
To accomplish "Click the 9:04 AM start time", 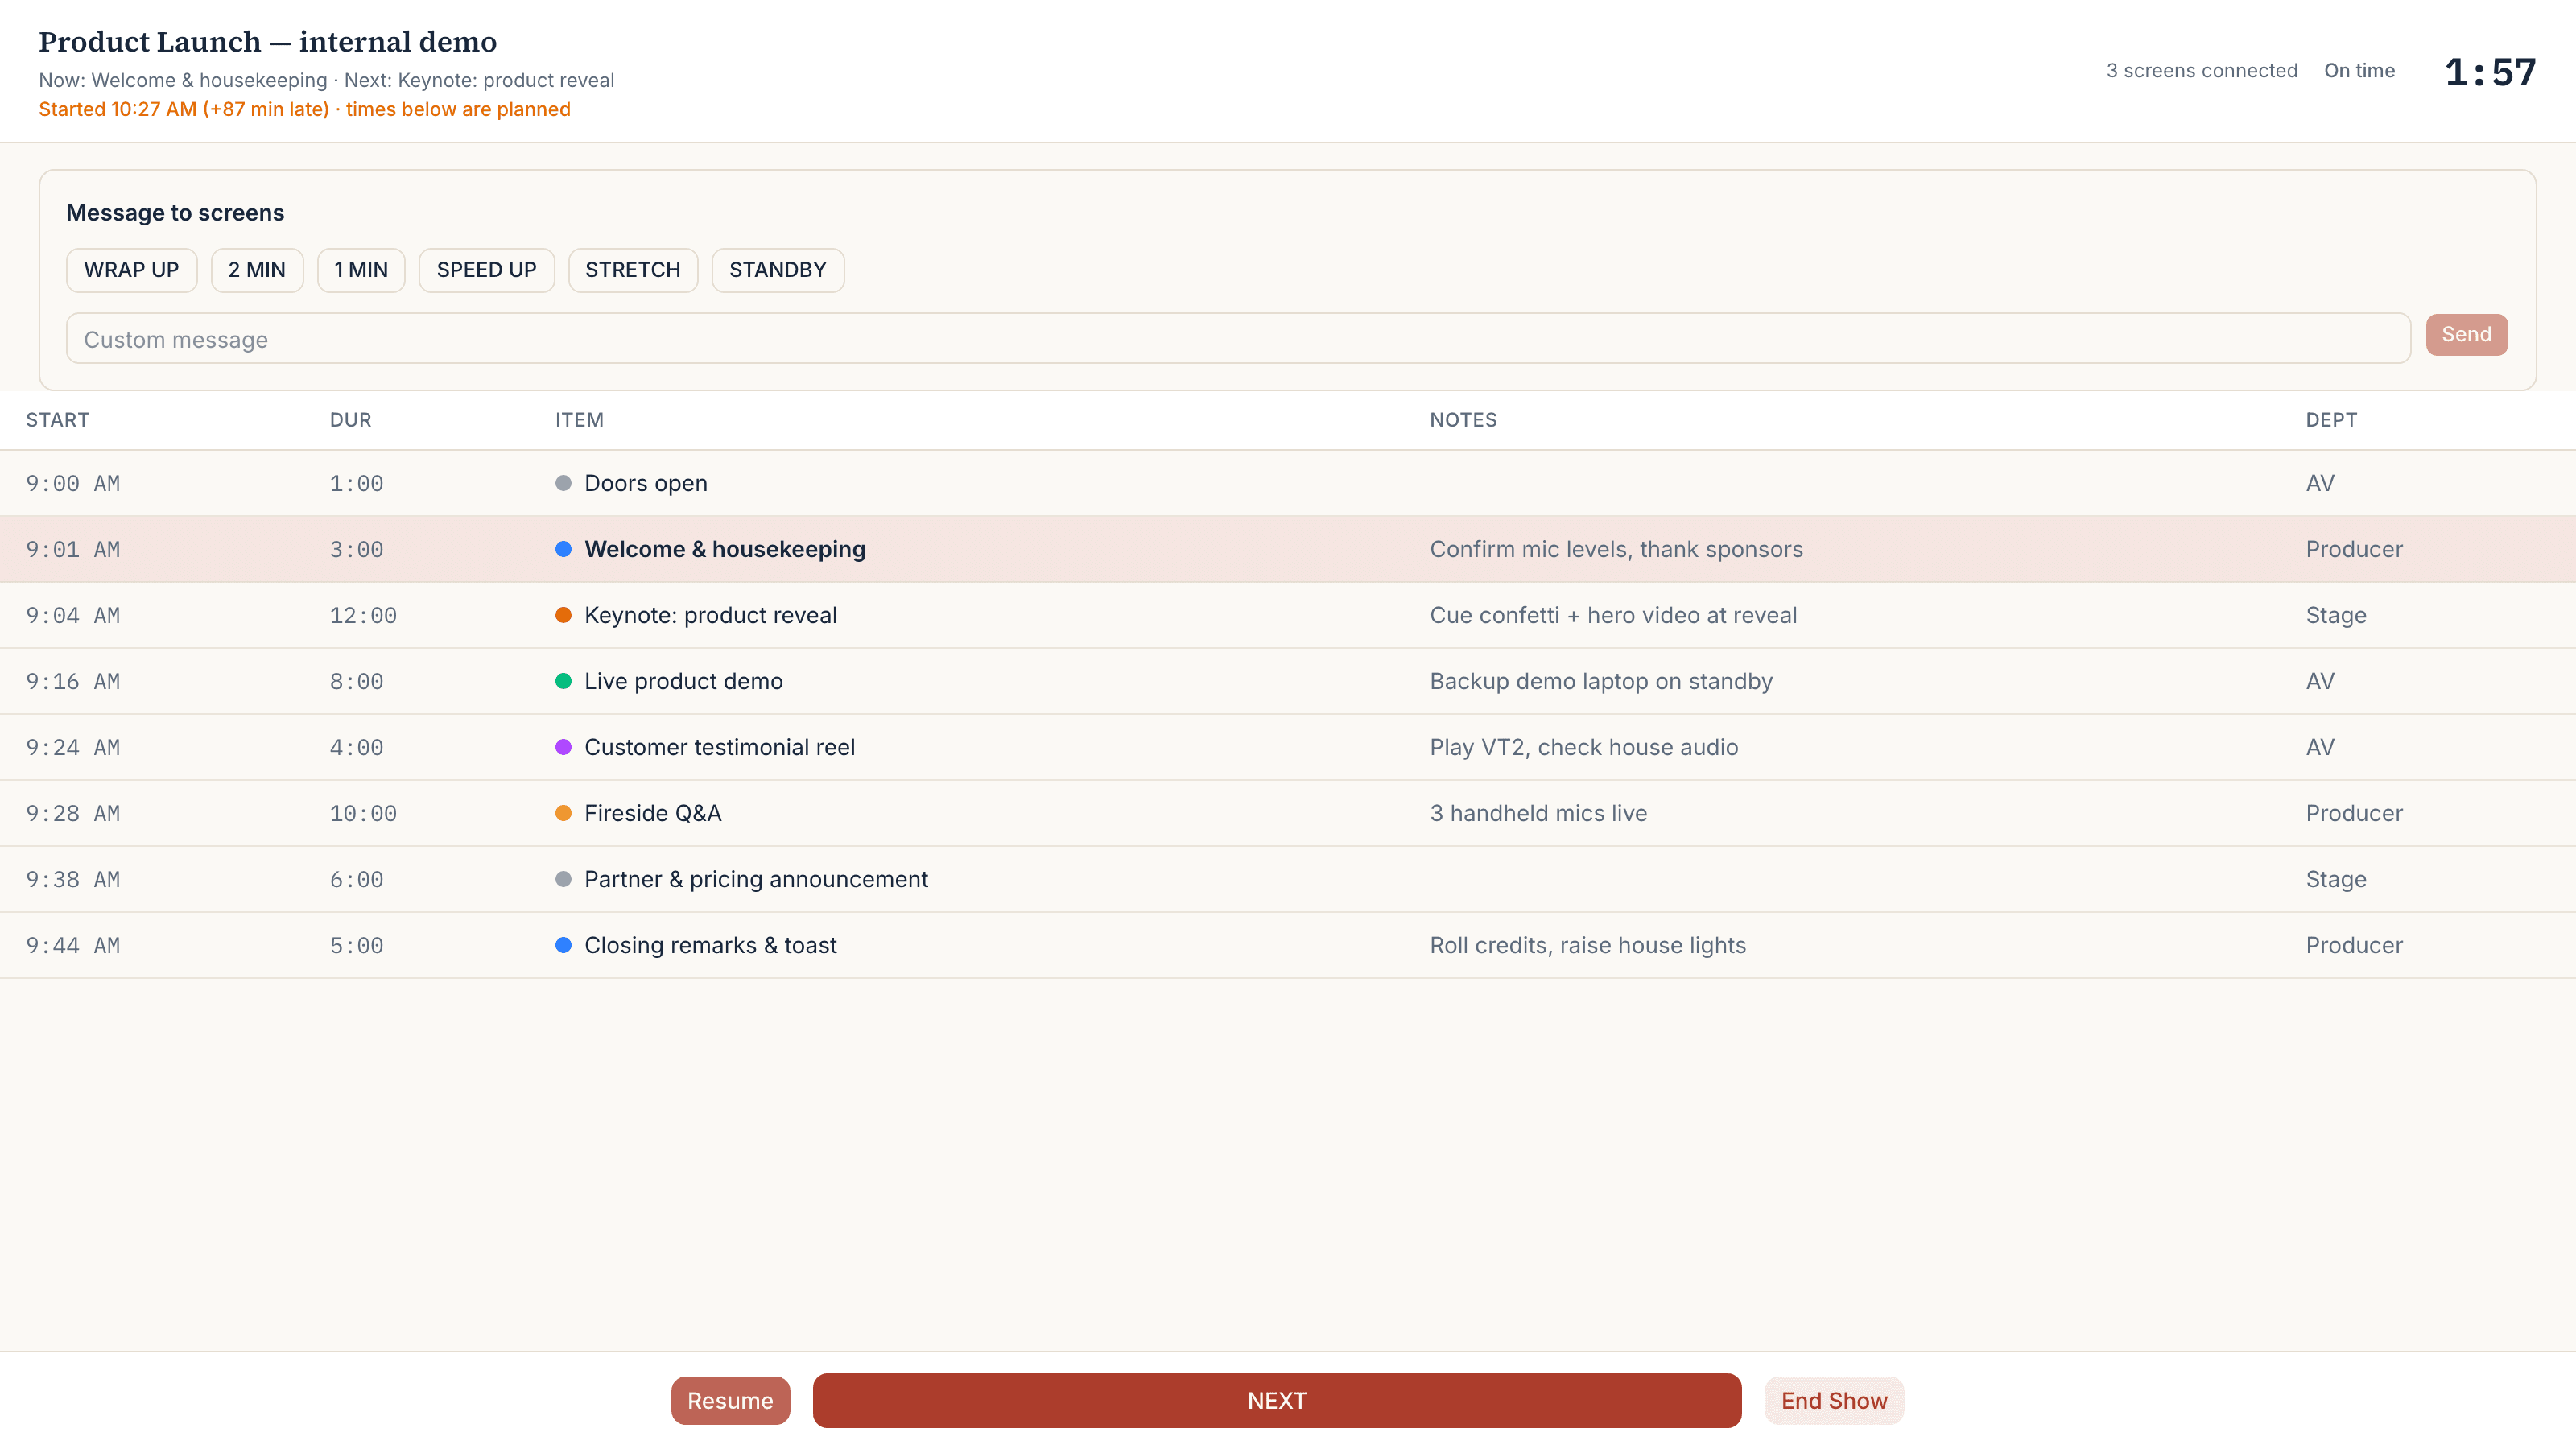I will (x=73, y=615).
